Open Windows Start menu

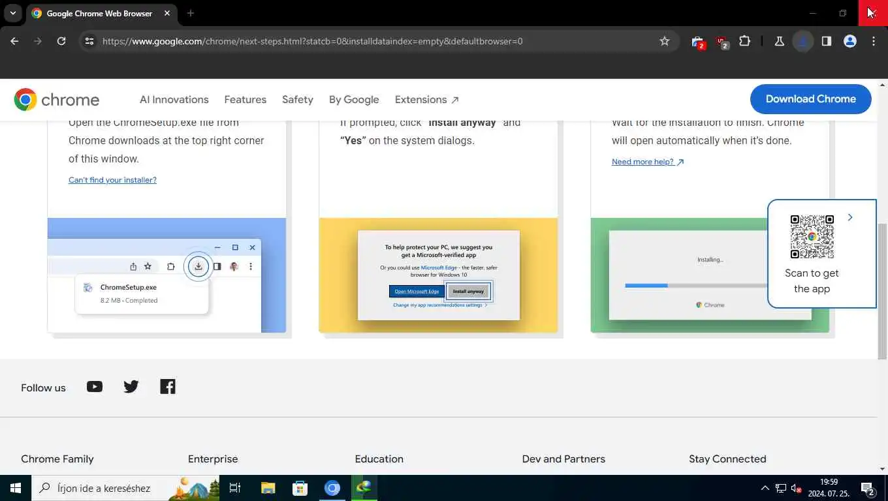16,488
